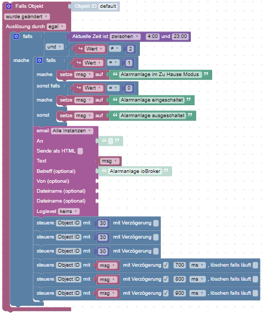Open the gear icon on the outer falls block
Screen dimensions: 262x314
16,36
